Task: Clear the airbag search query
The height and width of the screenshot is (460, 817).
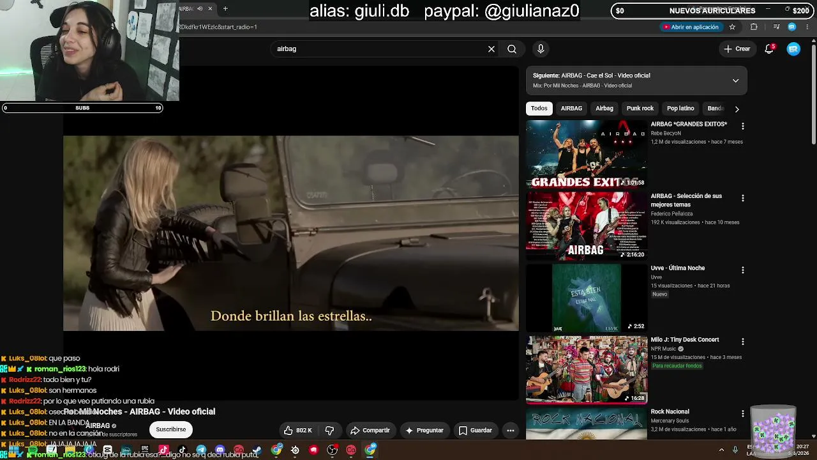Action: [491, 49]
